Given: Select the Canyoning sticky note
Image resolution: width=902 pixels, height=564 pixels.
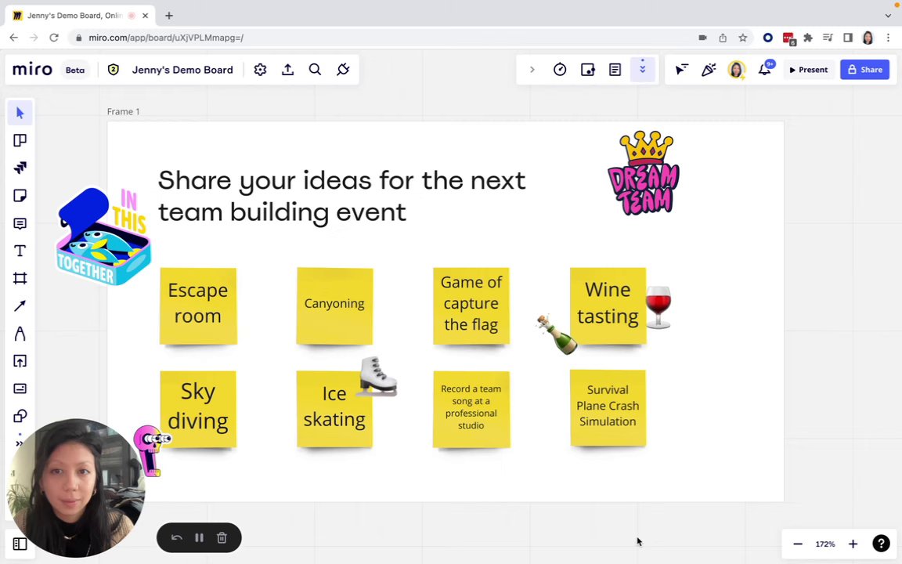Looking at the screenshot, I should (x=334, y=305).
